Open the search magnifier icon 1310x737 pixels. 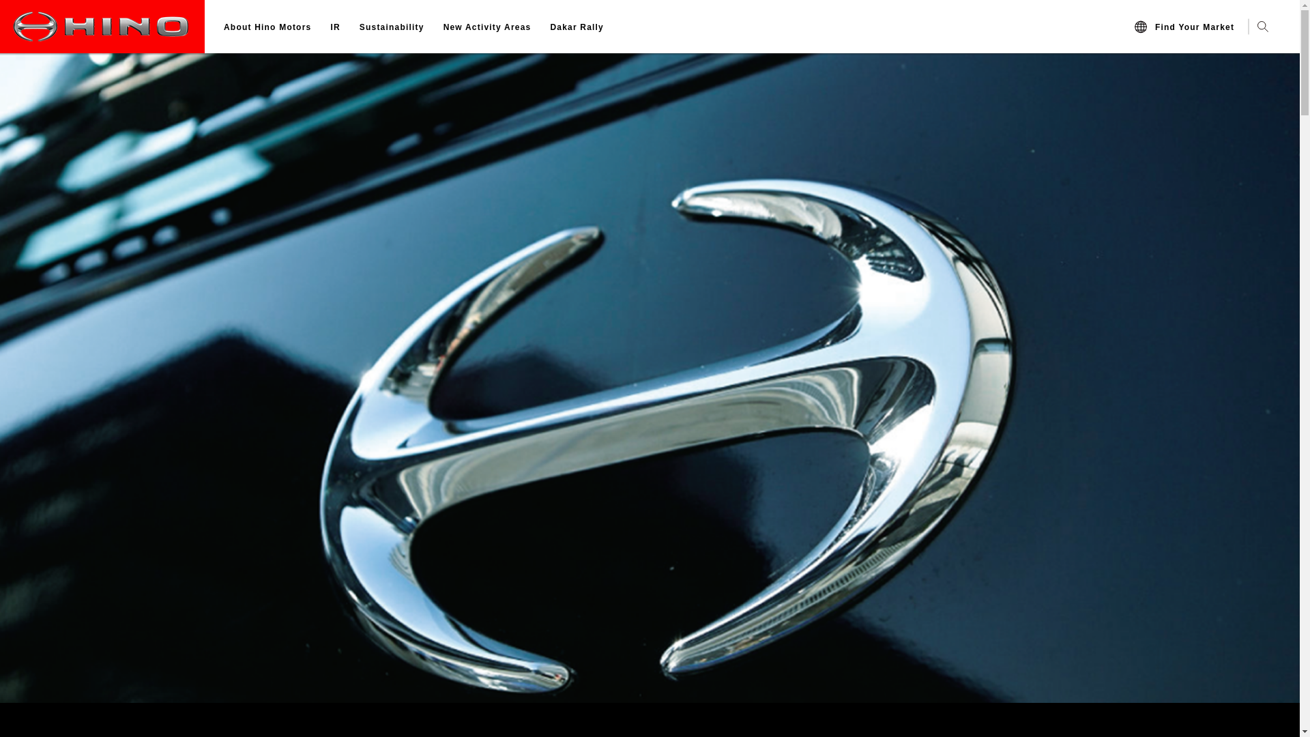click(1263, 27)
